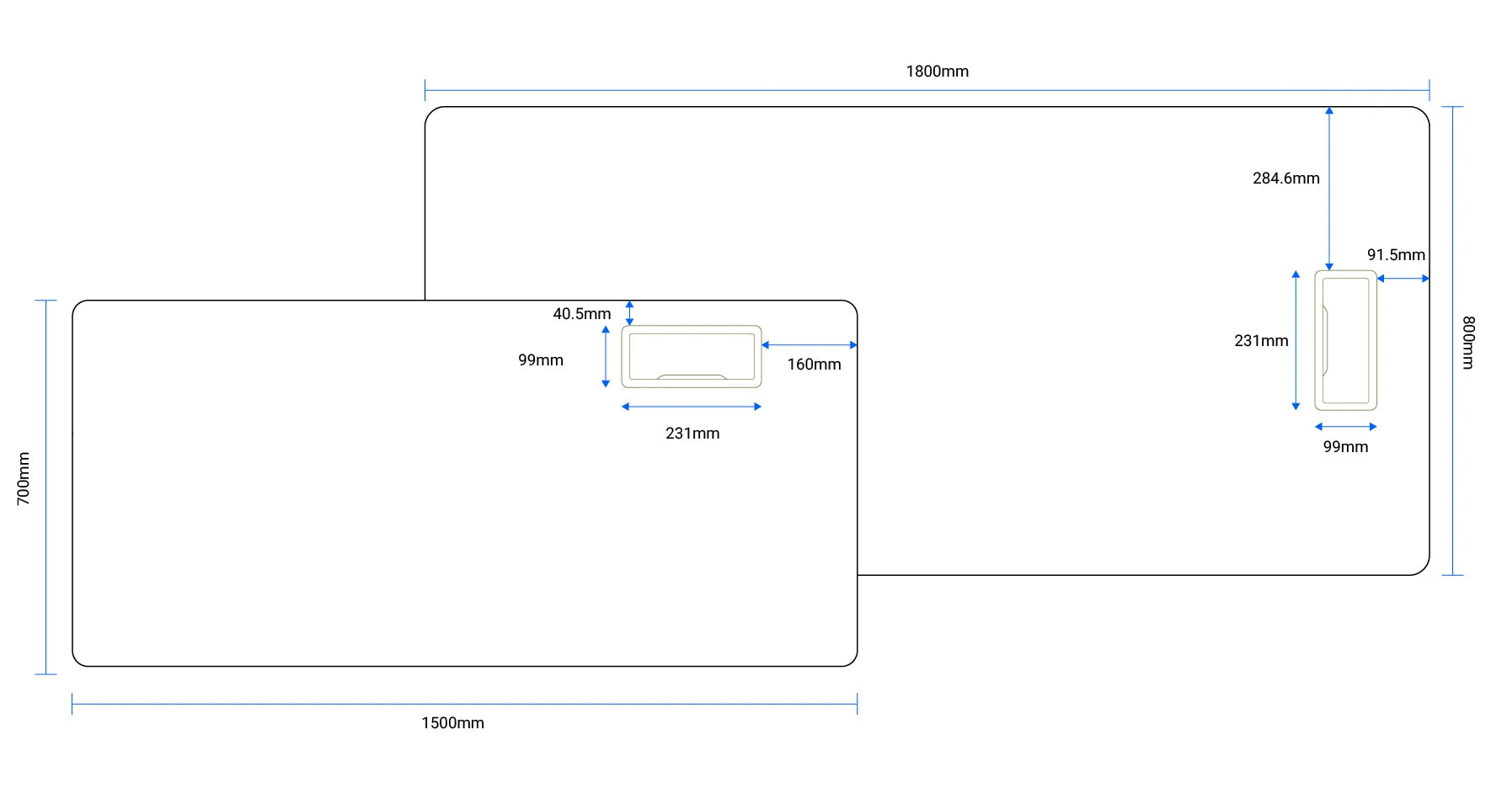
Task: Click the 99mm label below the right cutout
Action: pos(1345,447)
